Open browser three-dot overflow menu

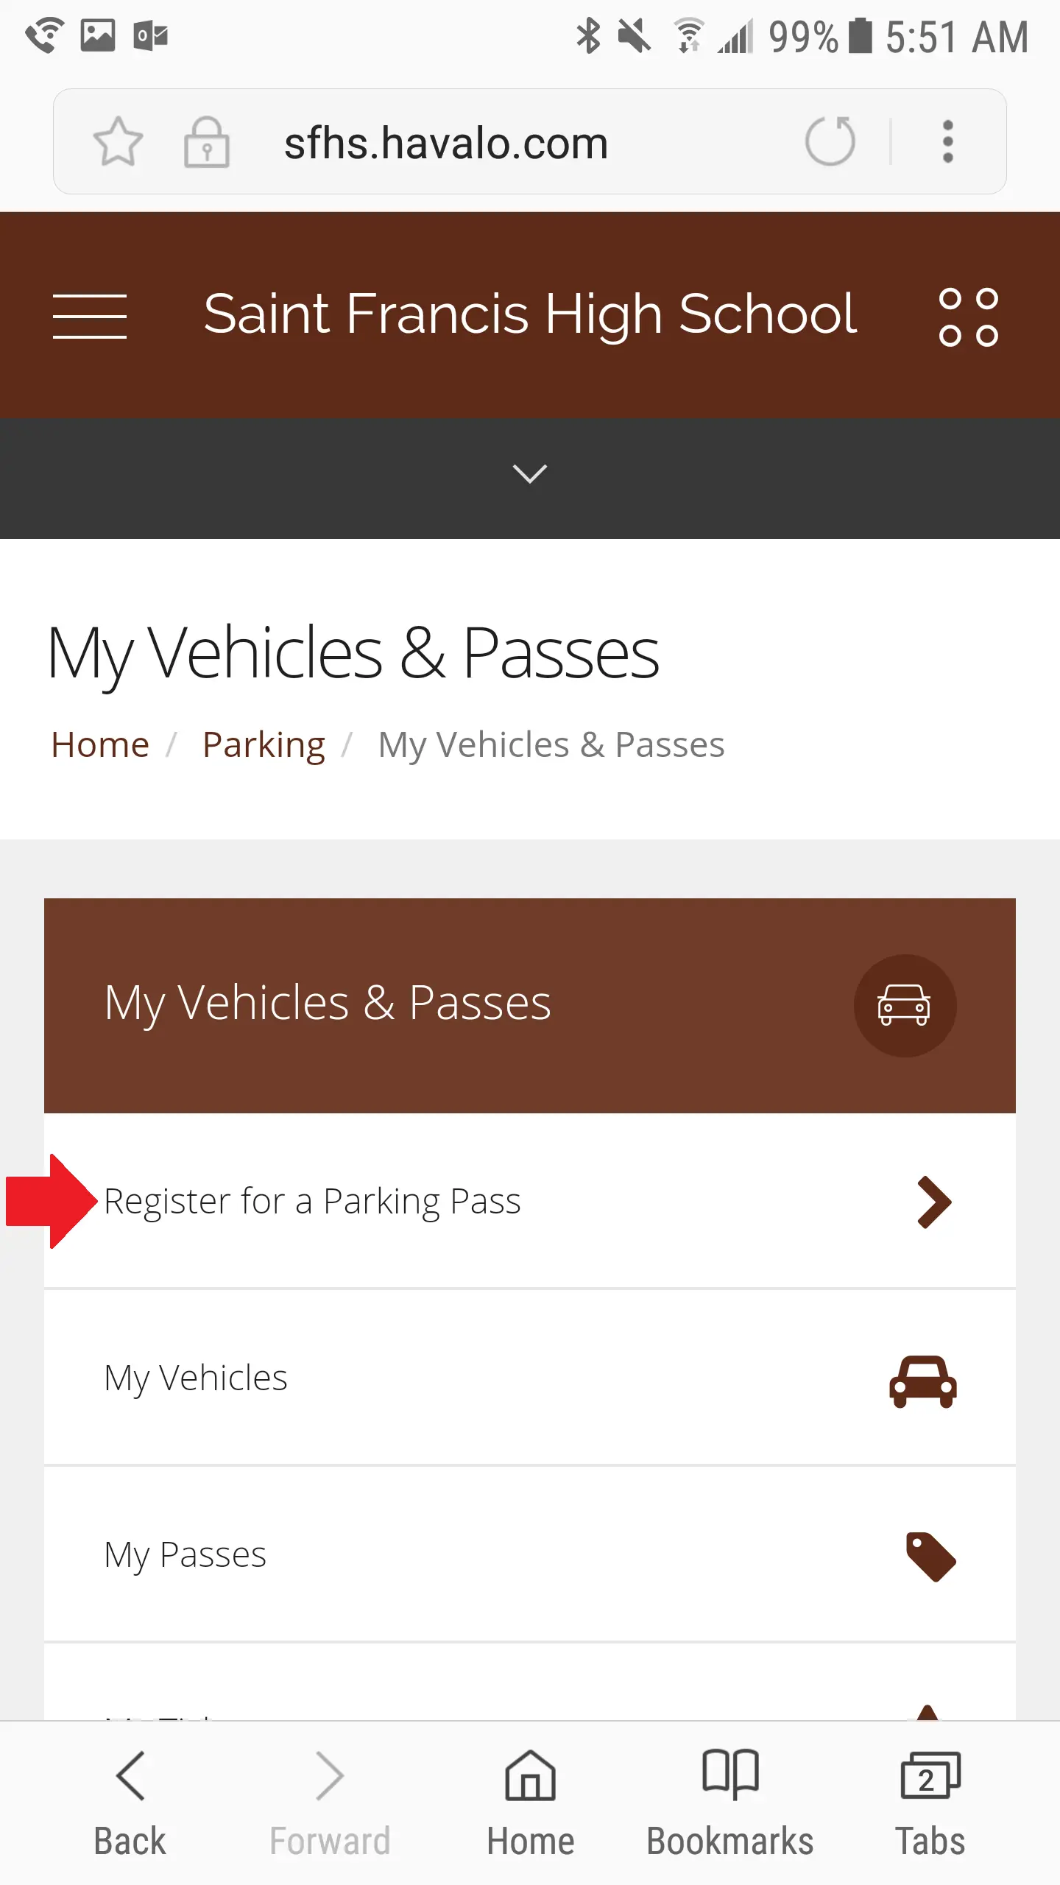[x=948, y=141]
